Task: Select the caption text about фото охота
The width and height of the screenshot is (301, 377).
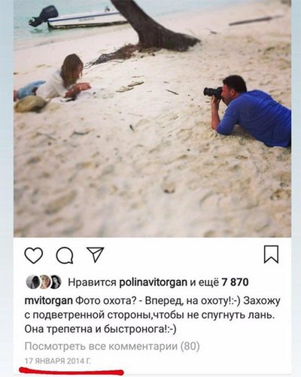Action: pos(152,315)
